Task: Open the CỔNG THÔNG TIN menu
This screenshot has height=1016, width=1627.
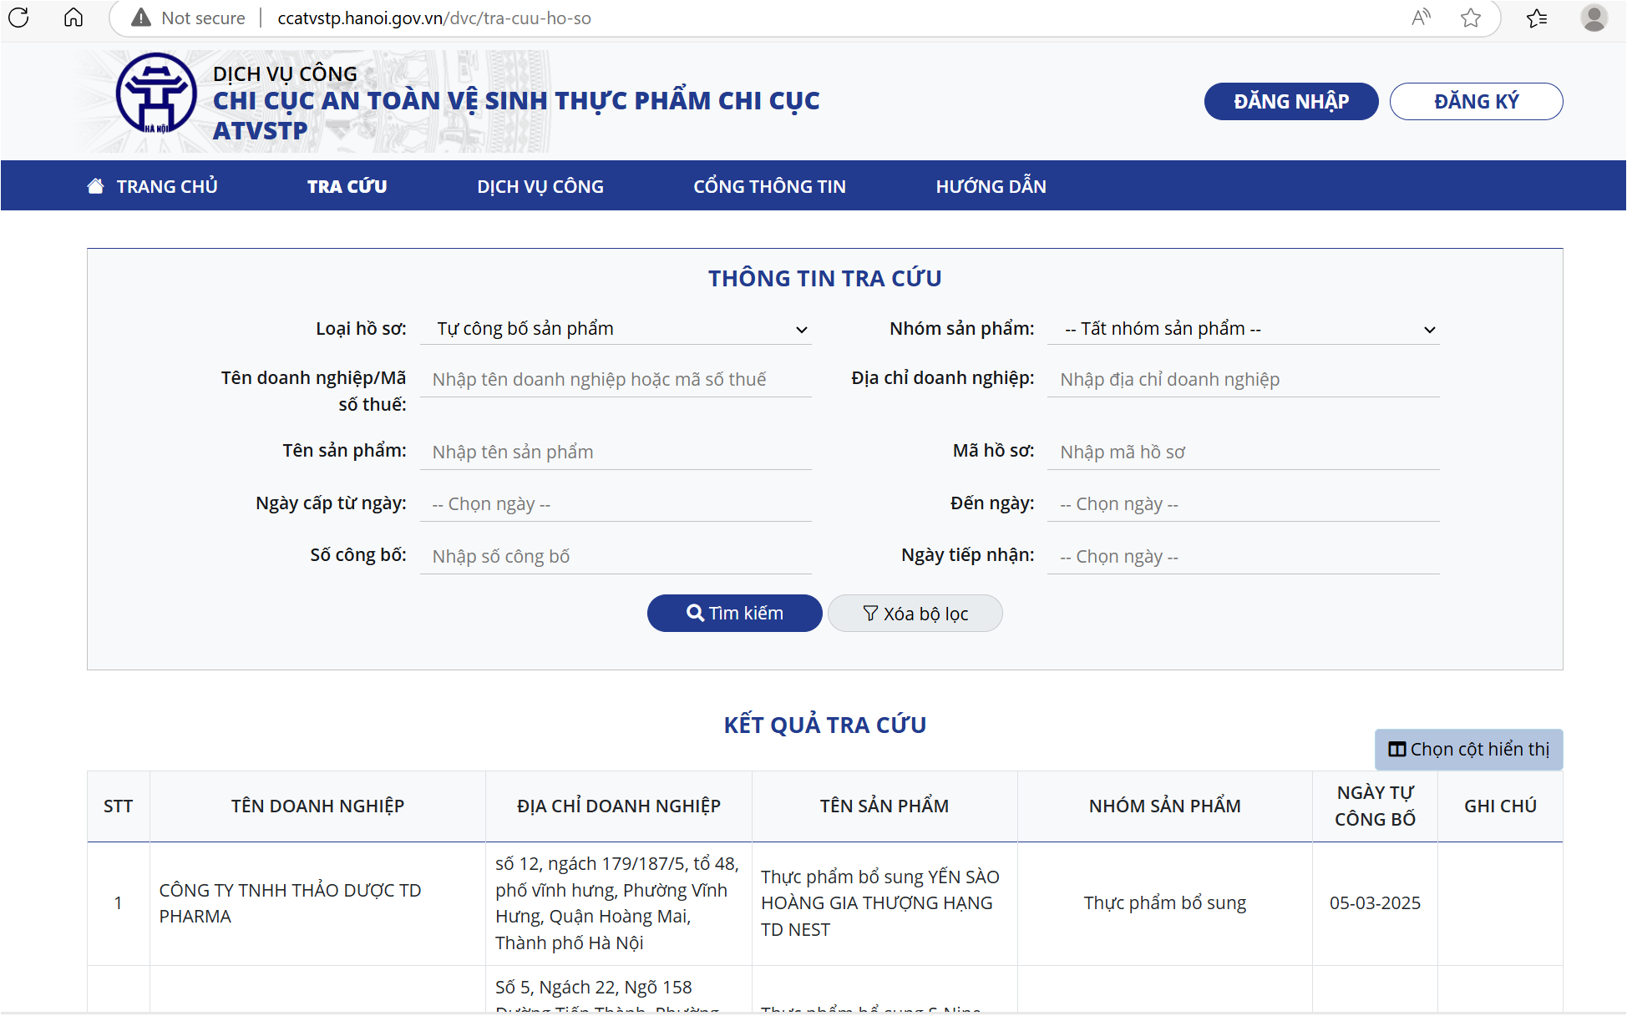Action: pyautogui.click(x=769, y=186)
